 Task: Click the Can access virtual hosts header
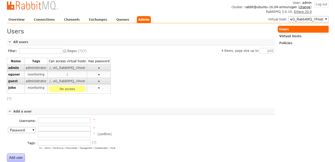tap(67, 61)
